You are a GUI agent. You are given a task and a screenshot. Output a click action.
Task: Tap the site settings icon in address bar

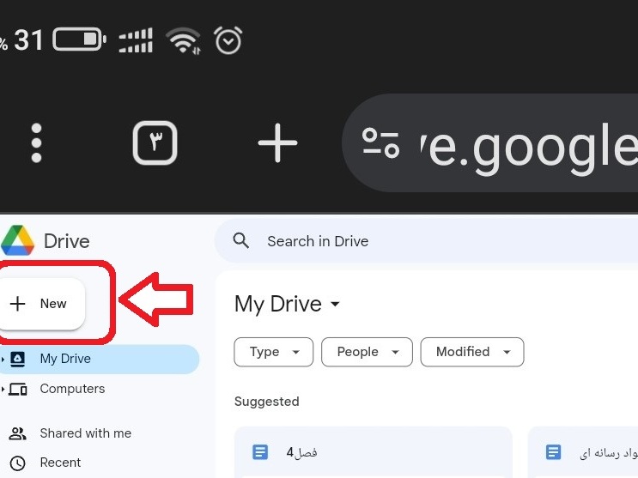pos(381,142)
